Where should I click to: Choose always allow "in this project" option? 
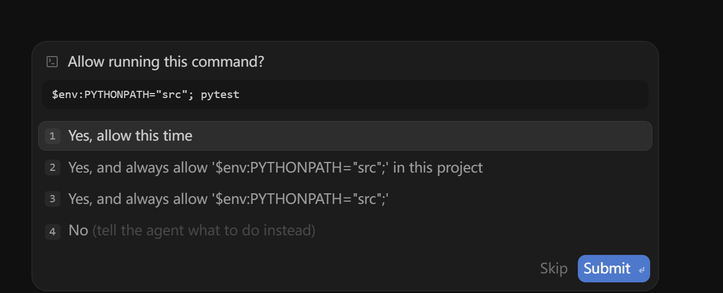[345, 168]
